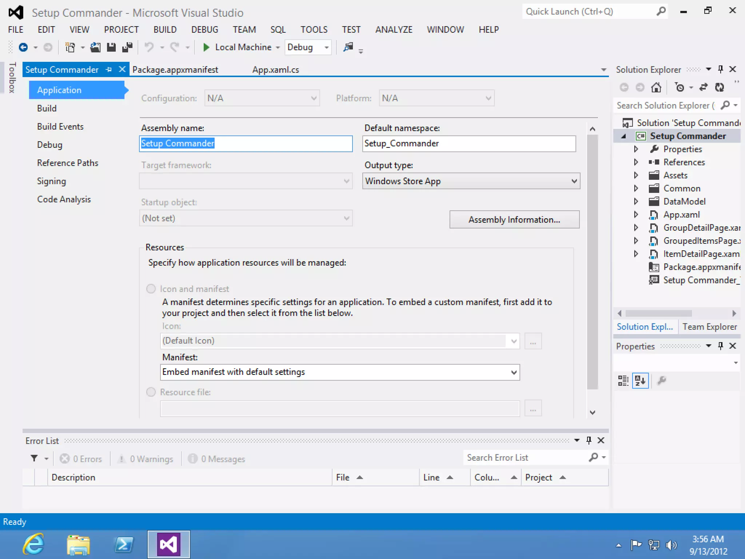Open the BUILD menu
The width and height of the screenshot is (745, 559).
click(x=165, y=29)
